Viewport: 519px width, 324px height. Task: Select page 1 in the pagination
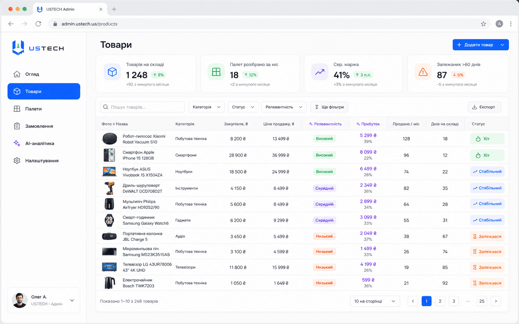(426, 301)
